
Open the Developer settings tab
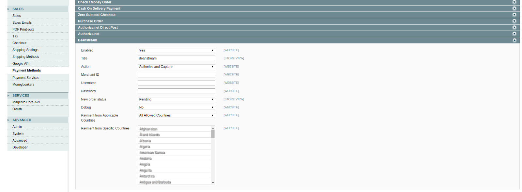point(38,147)
